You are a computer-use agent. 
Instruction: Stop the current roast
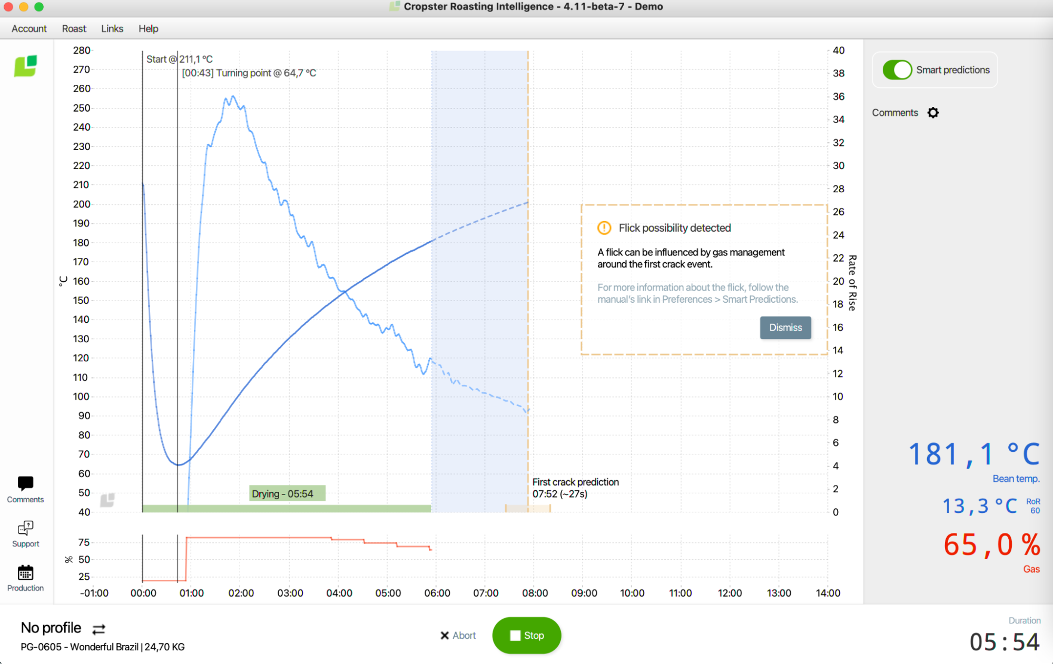pos(526,636)
